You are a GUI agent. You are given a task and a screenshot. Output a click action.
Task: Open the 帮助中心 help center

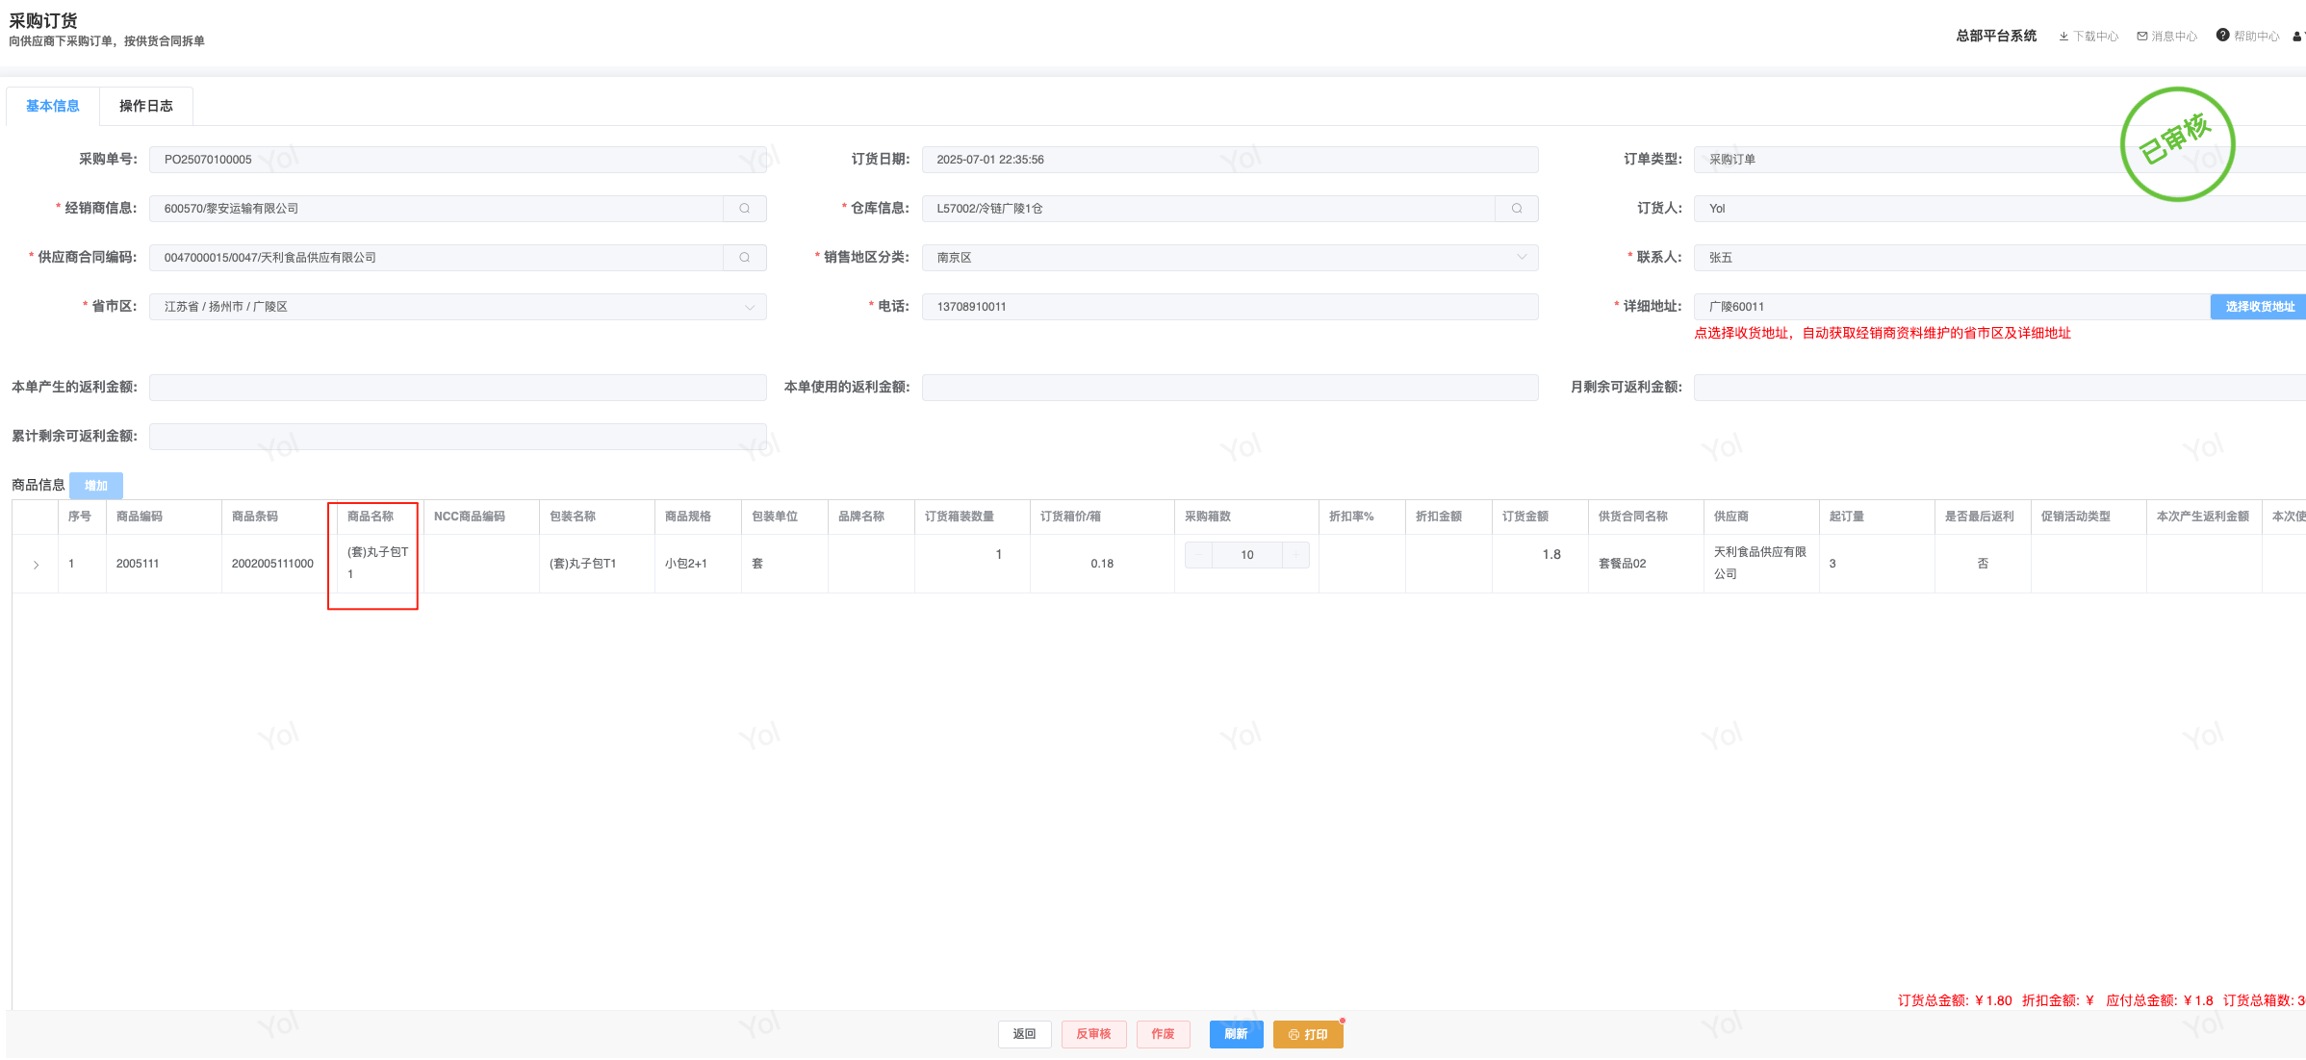[2247, 37]
